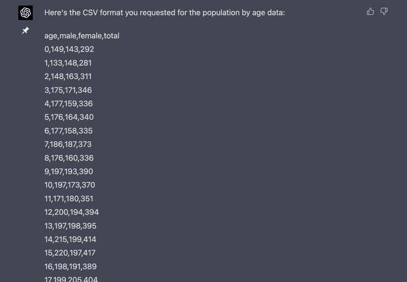Click the row 5,176,164,340
This screenshot has width=407, height=282.
click(69, 117)
